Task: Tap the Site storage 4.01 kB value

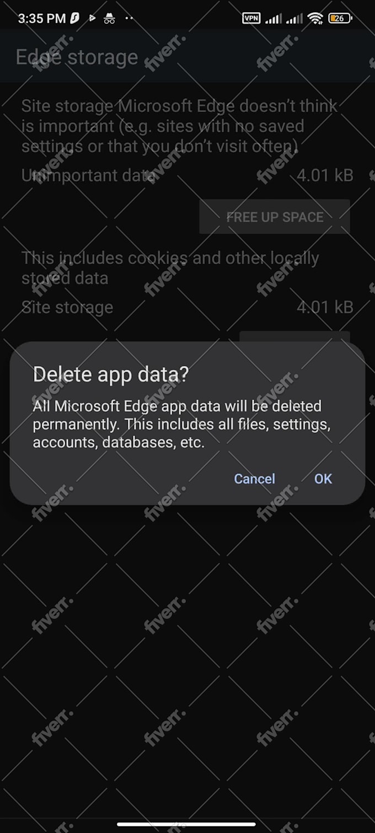Action: click(x=325, y=307)
